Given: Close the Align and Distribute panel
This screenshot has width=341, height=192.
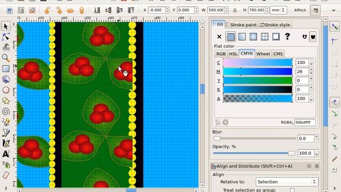Looking at the screenshot, I should pyautogui.click(x=316, y=166).
